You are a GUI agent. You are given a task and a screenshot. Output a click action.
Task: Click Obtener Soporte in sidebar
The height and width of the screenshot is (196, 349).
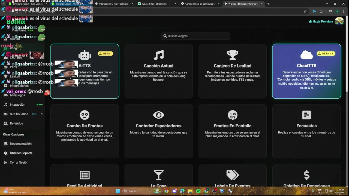pyautogui.click(x=21, y=153)
